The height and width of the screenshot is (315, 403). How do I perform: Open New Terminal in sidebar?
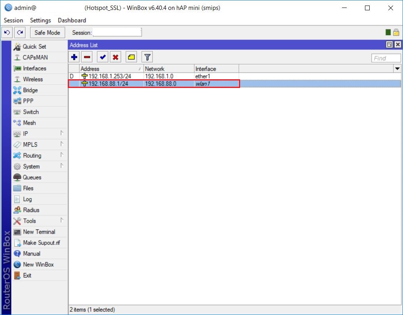coord(40,232)
